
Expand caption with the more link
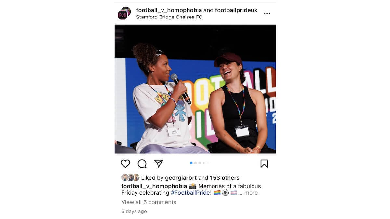[251, 193]
